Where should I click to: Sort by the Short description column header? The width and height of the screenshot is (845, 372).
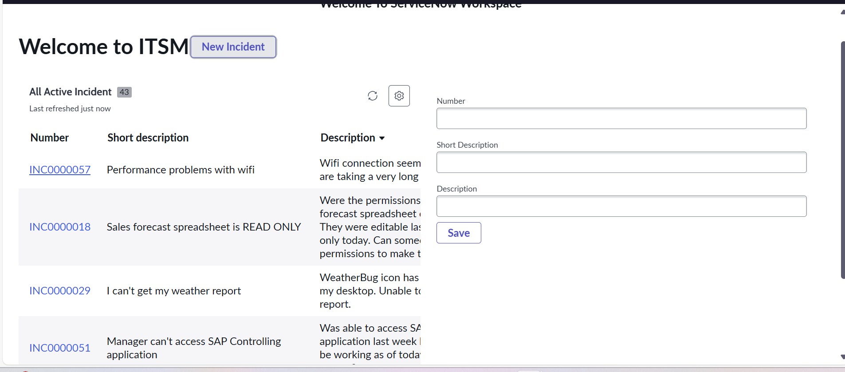click(148, 138)
